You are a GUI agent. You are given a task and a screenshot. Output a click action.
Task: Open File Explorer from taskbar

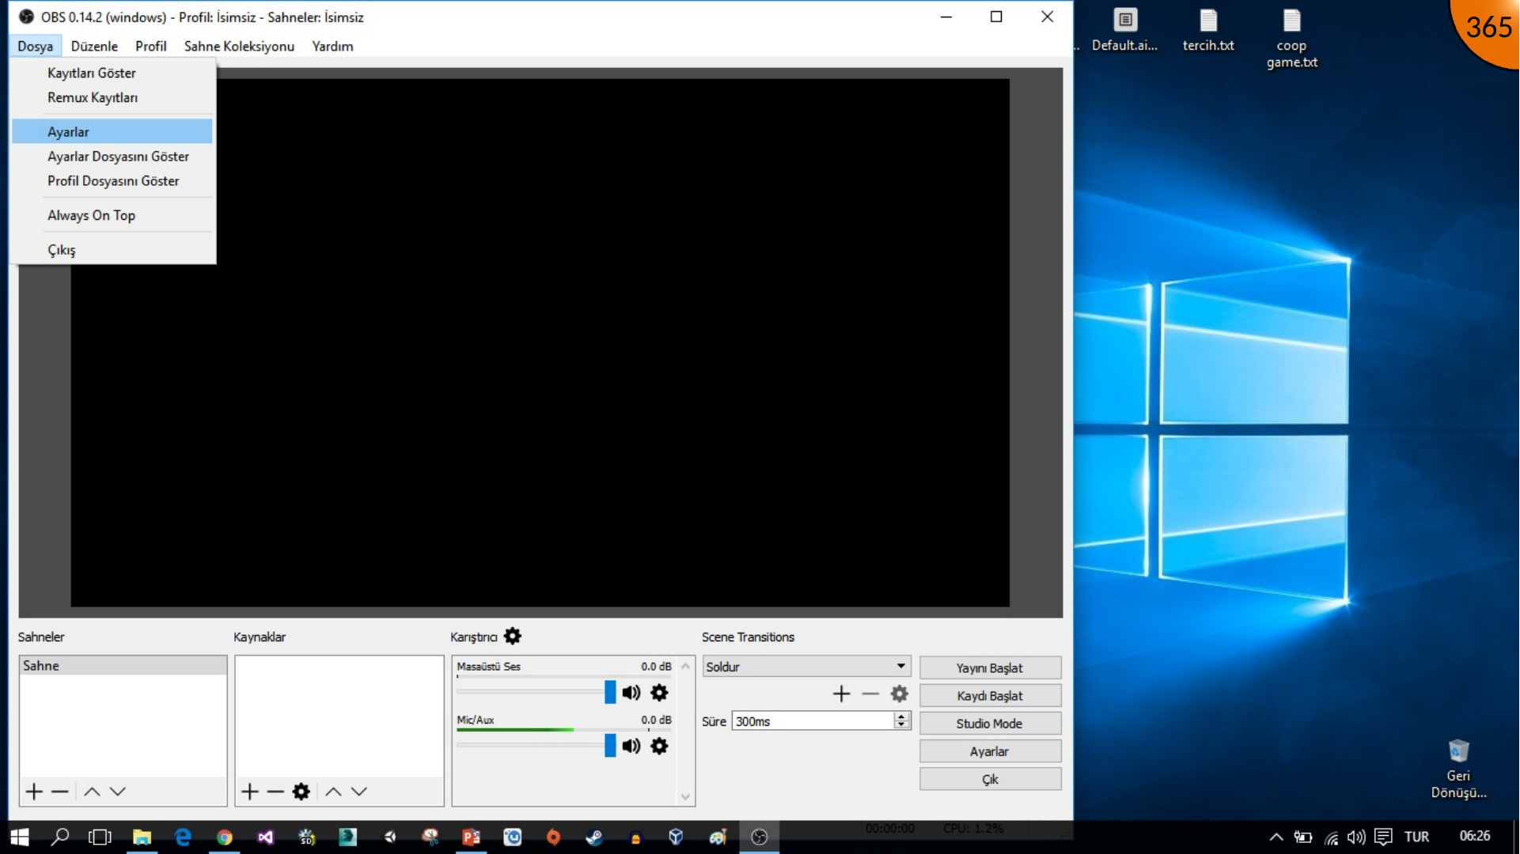click(142, 837)
